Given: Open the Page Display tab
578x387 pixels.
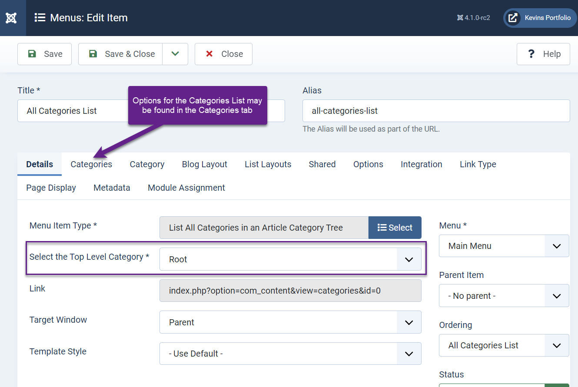Looking at the screenshot, I should click(51, 188).
